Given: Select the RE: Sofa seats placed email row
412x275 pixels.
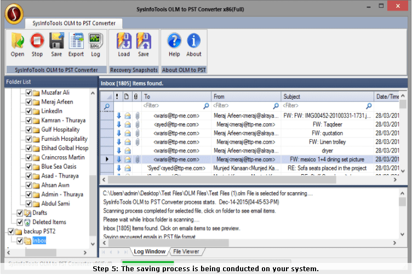Looking at the screenshot, I should 250,168.
